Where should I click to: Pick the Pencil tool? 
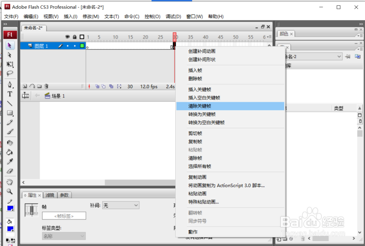click(x=10, y=123)
